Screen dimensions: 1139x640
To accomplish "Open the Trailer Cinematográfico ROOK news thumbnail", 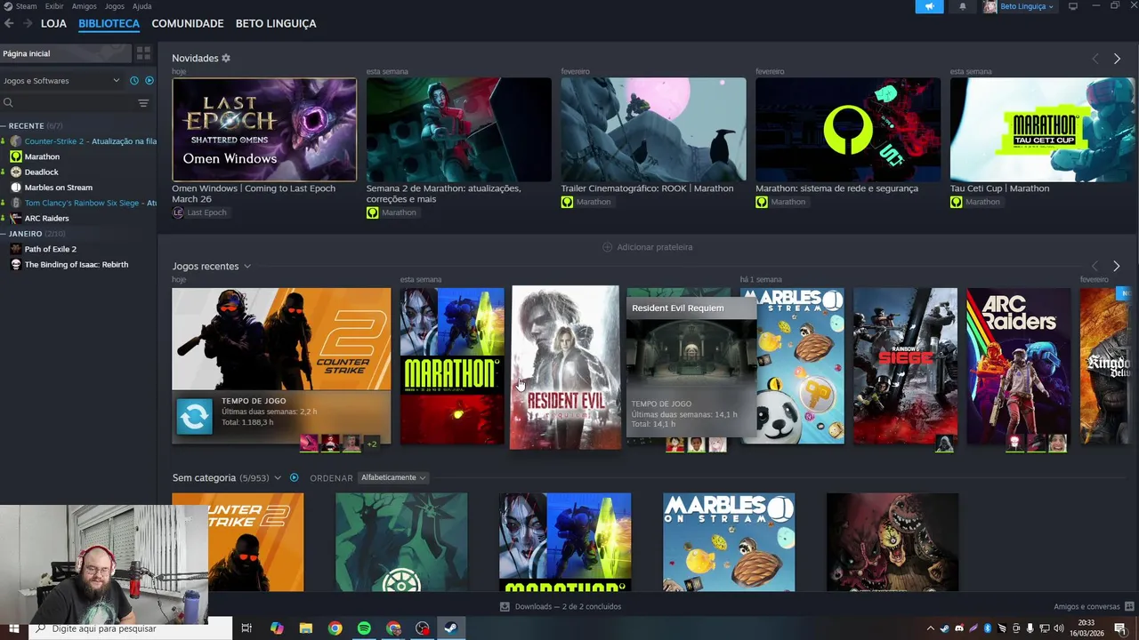I will click(x=653, y=130).
